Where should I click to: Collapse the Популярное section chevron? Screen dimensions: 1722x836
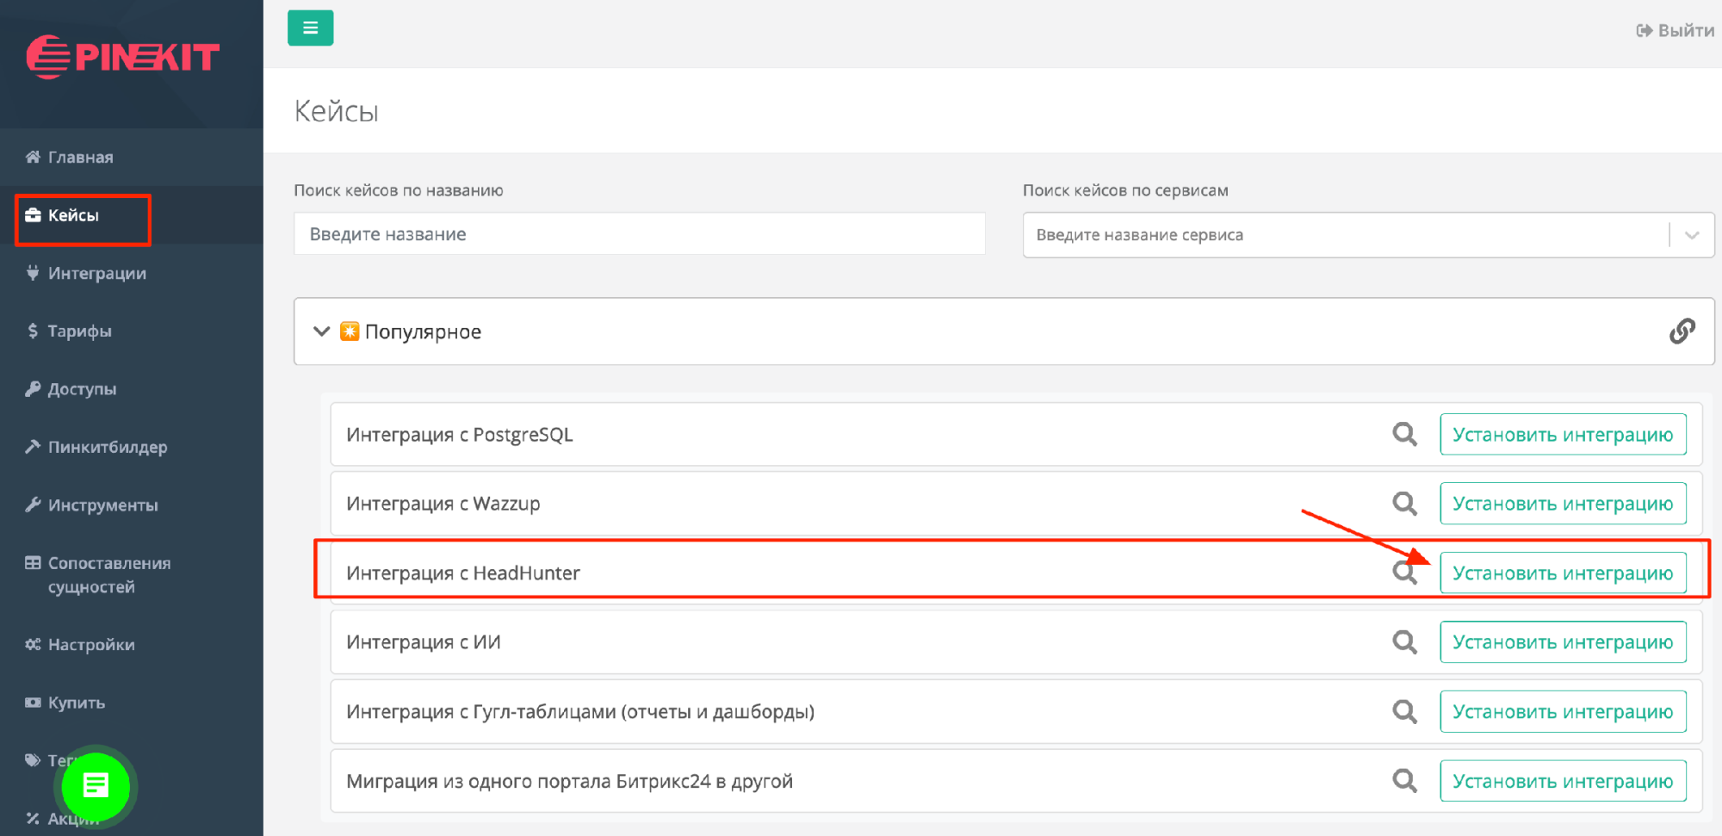(321, 331)
